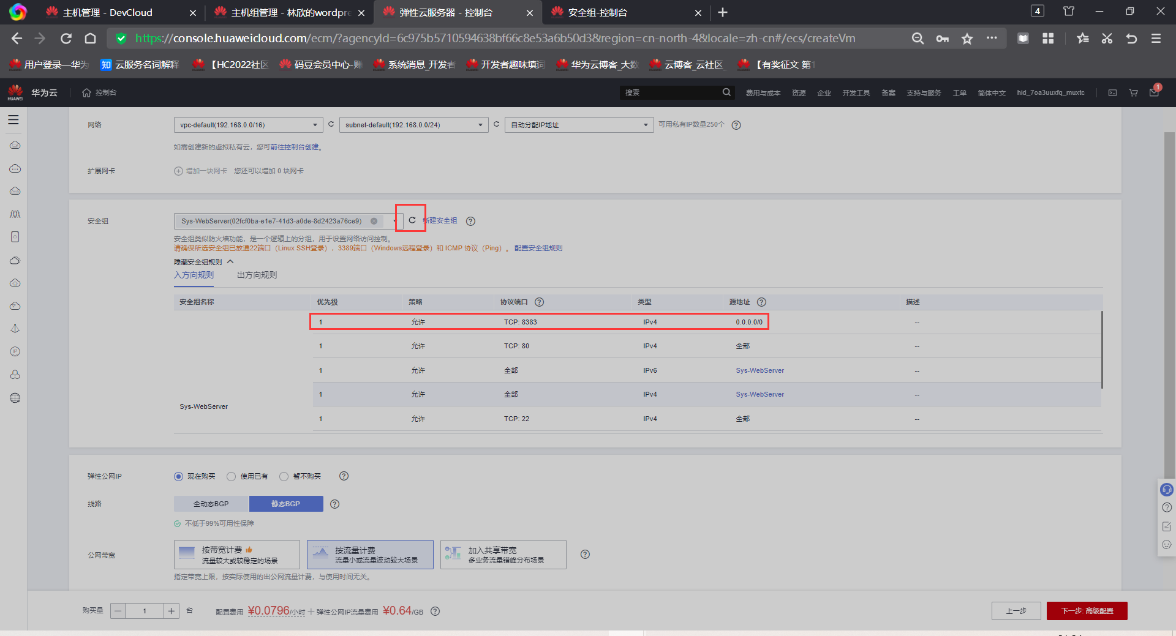Image resolution: width=1176 pixels, height=636 pixels.
Task: Open help icon for 弹性公网IP options
Action: click(344, 476)
